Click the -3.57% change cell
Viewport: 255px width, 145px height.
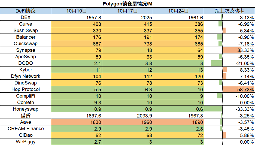click(229, 122)
